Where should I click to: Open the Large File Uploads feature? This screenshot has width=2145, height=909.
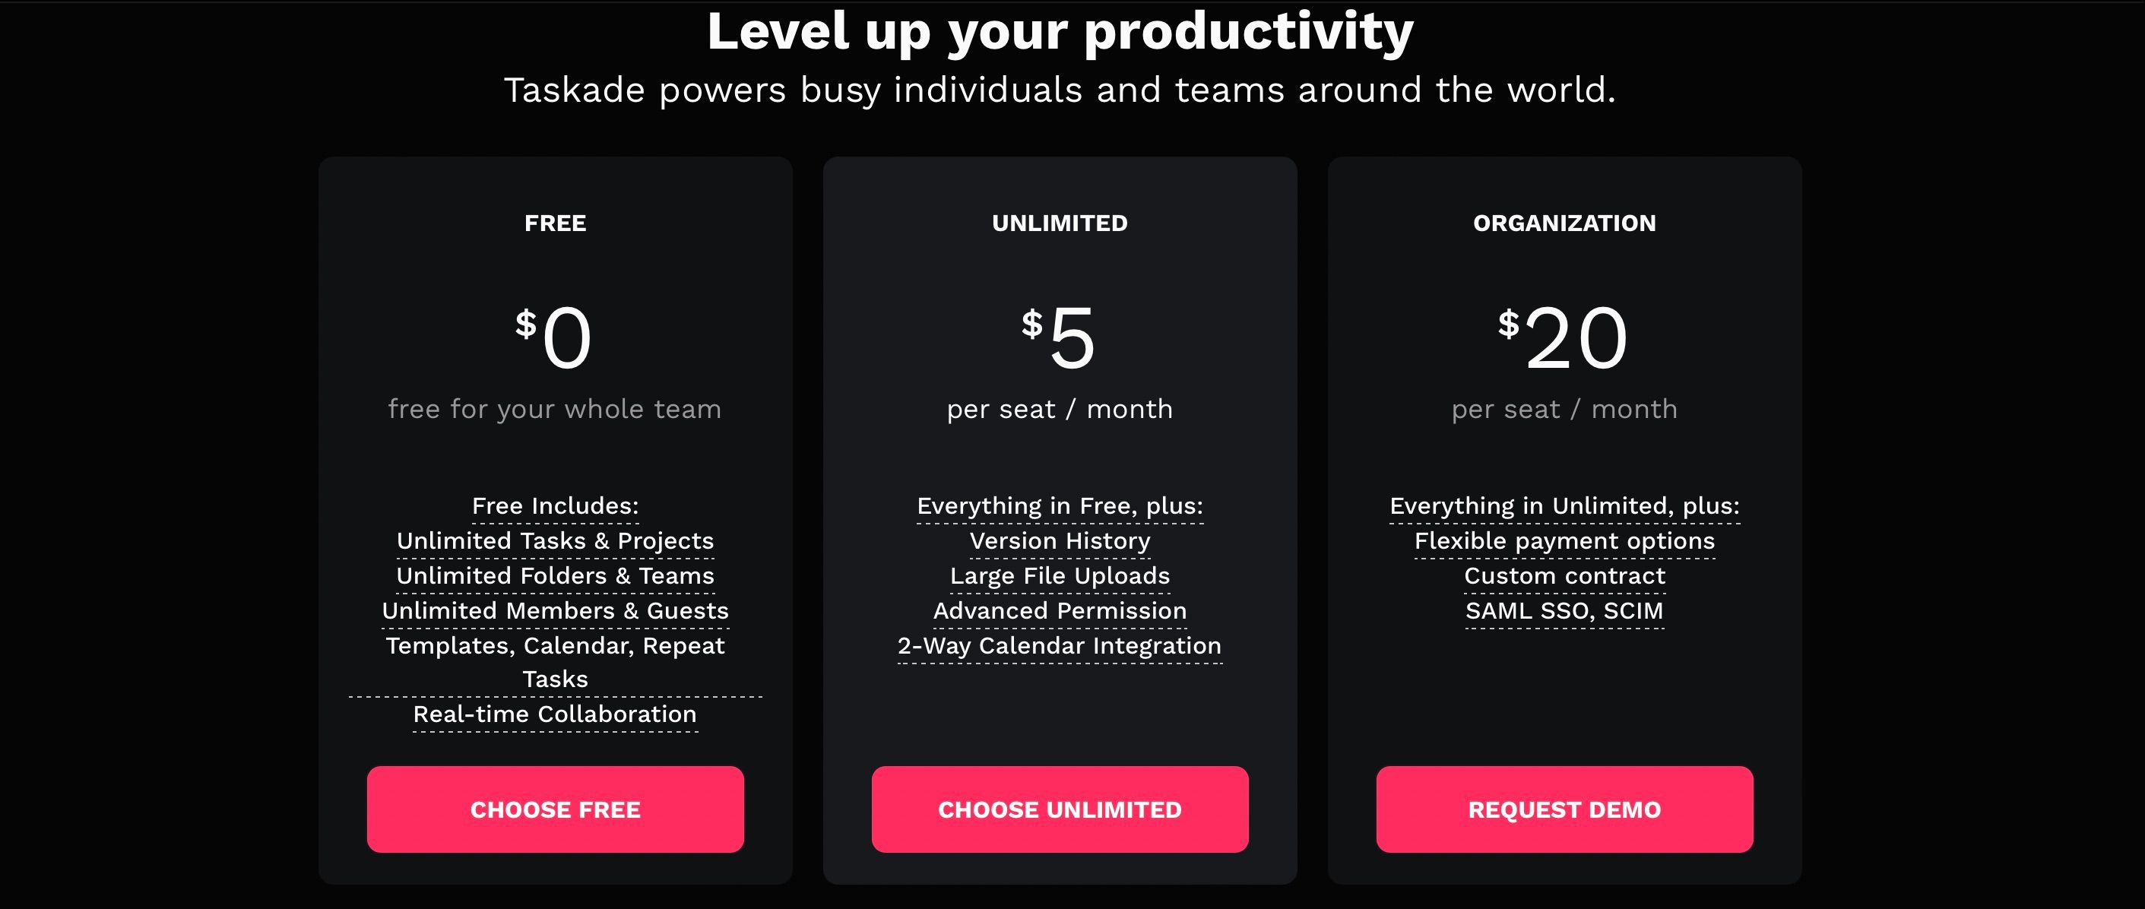[1060, 576]
